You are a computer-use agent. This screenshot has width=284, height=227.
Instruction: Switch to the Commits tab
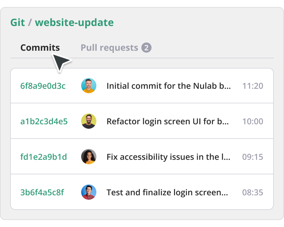40,48
